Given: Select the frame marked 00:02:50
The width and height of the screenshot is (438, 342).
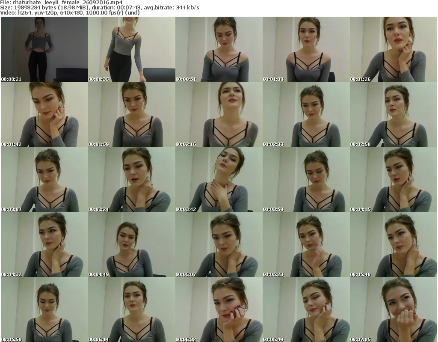Looking at the screenshot, I should (394, 114).
